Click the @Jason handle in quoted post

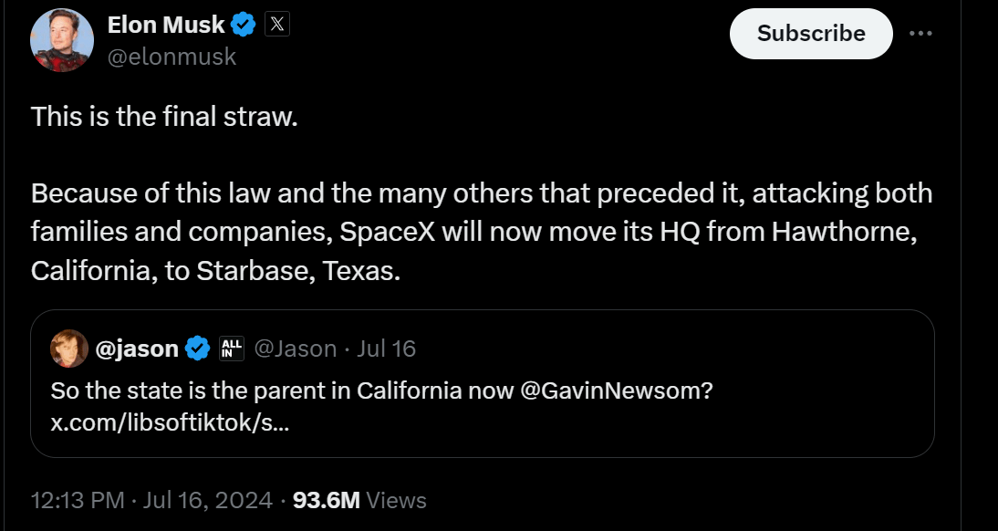click(294, 349)
